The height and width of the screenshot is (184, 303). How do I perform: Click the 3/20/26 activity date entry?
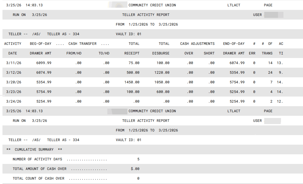click(x=14, y=82)
